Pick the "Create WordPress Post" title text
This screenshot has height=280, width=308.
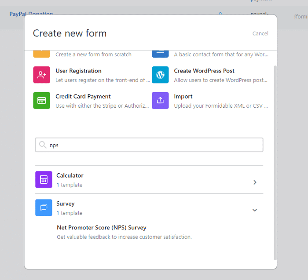204,71
